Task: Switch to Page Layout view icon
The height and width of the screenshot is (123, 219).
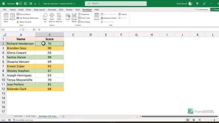Action: [194, 120]
